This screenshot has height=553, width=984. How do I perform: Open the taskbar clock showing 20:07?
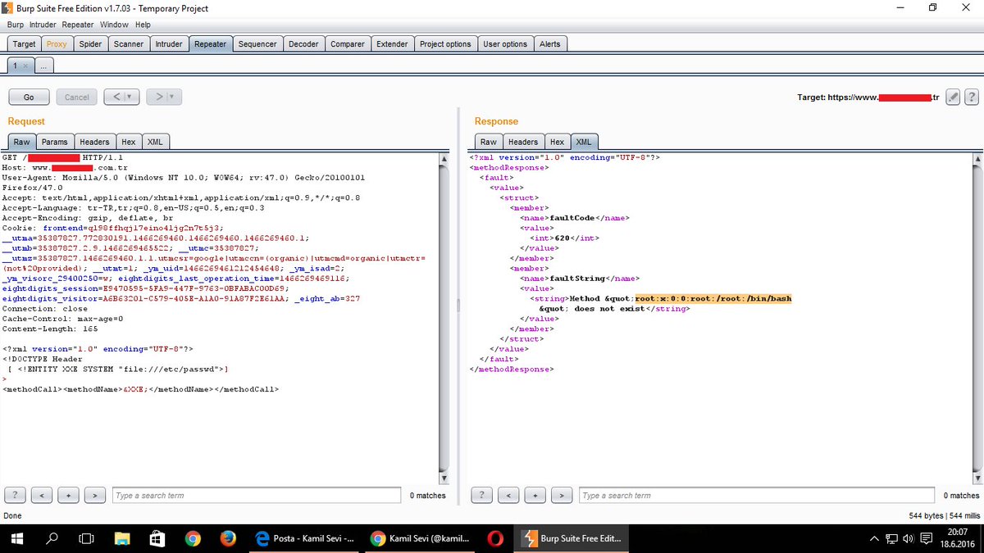point(958,538)
